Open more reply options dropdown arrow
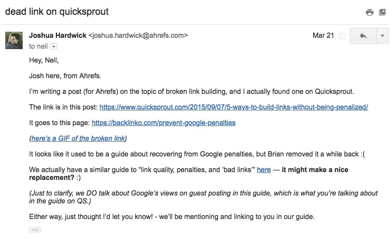The width and height of the screenshot is (392, 239). coord(382,36)
